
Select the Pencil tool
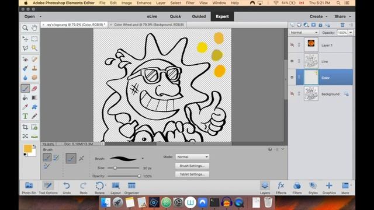click(34, 116)
